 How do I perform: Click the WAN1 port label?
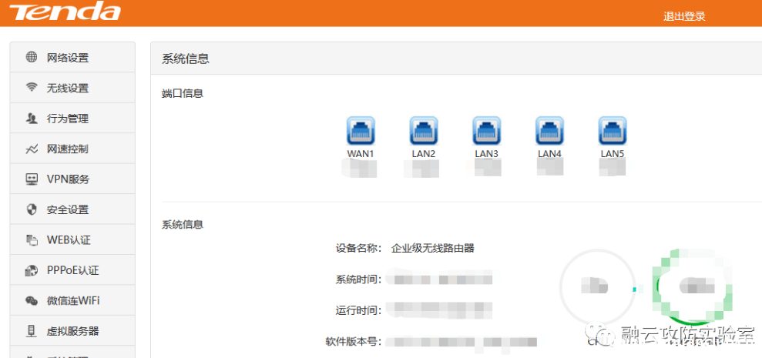[361, 154]
